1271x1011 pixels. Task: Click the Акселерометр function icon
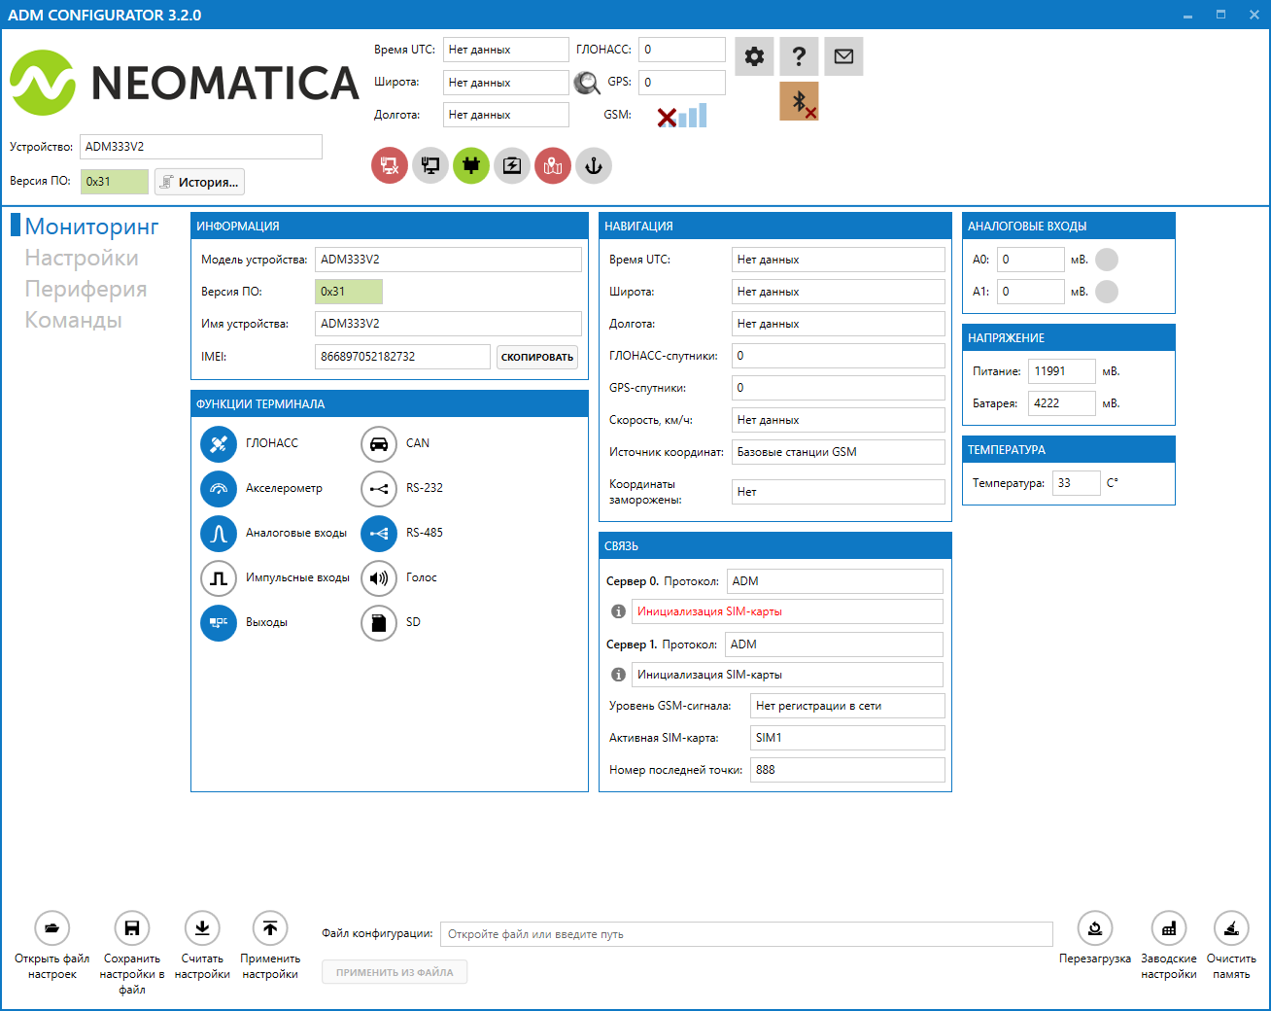[219, 488]
